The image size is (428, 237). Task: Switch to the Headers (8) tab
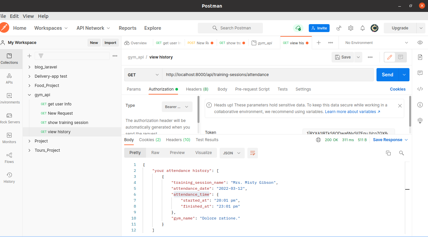197,89
